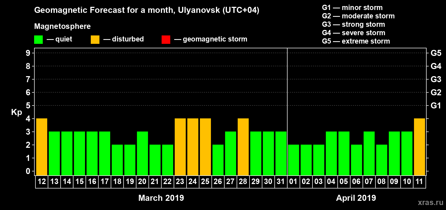Screen dimensions: 446x210
Task: Click date label 16 on the axis
Action: (x=92, y=182)
